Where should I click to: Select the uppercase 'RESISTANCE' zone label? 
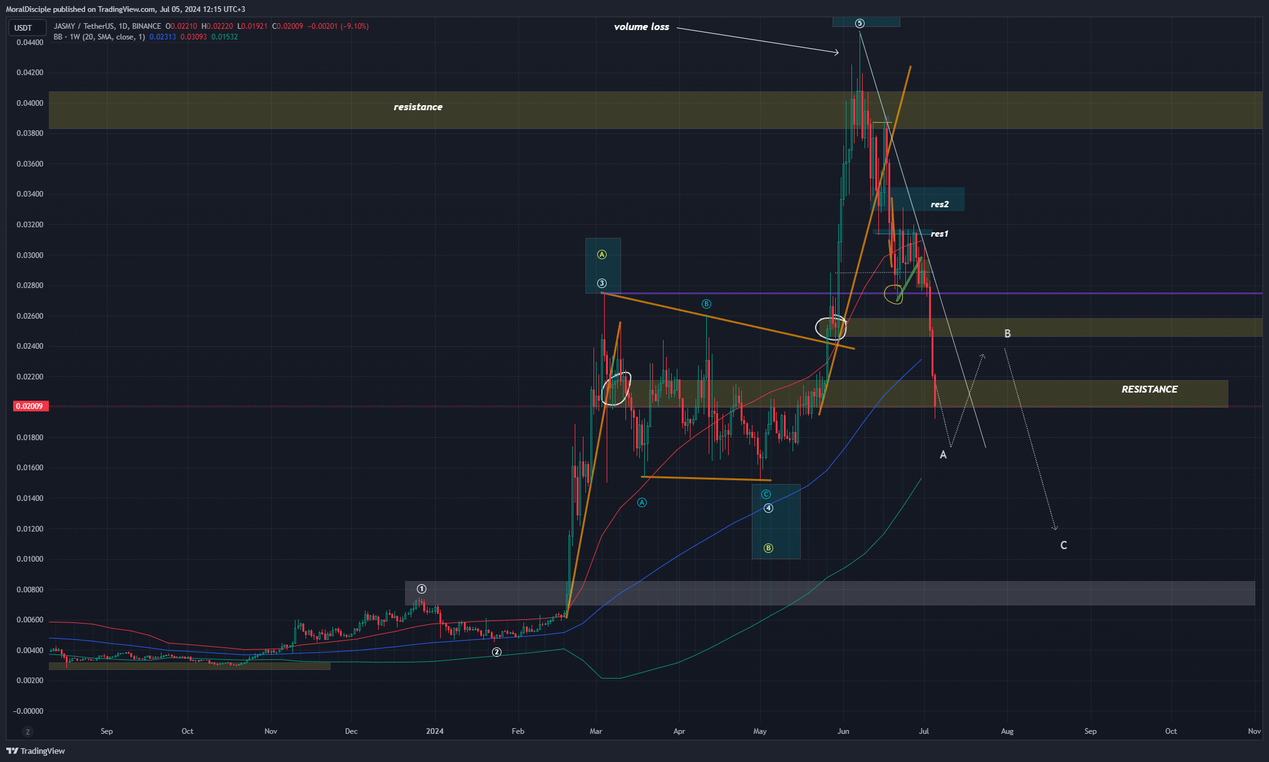coord(1149,389)
